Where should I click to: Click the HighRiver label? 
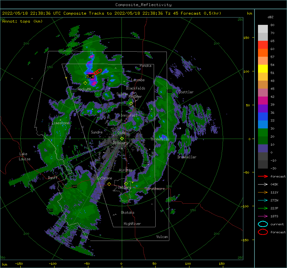pos(132,224)
